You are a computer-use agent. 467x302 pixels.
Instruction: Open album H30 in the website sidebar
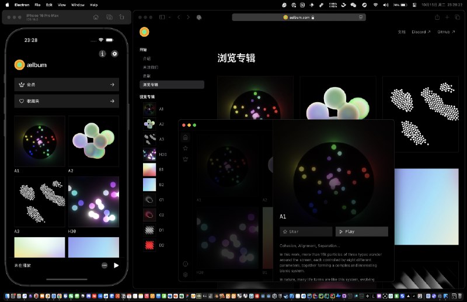[155, 154]
